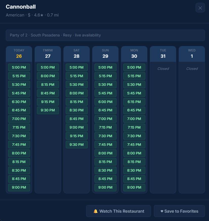Pick the 8:00 PM time for tomorrow
The width and height of the screenshot is (209, 221).
(x=48, y=76)
